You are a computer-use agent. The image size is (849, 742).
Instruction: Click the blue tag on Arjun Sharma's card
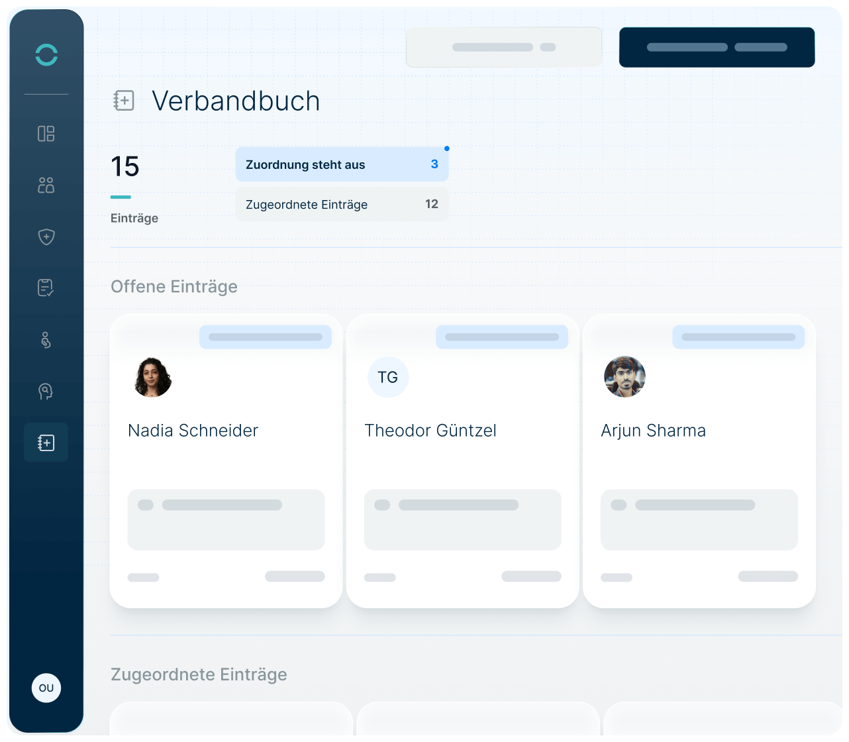738,337
